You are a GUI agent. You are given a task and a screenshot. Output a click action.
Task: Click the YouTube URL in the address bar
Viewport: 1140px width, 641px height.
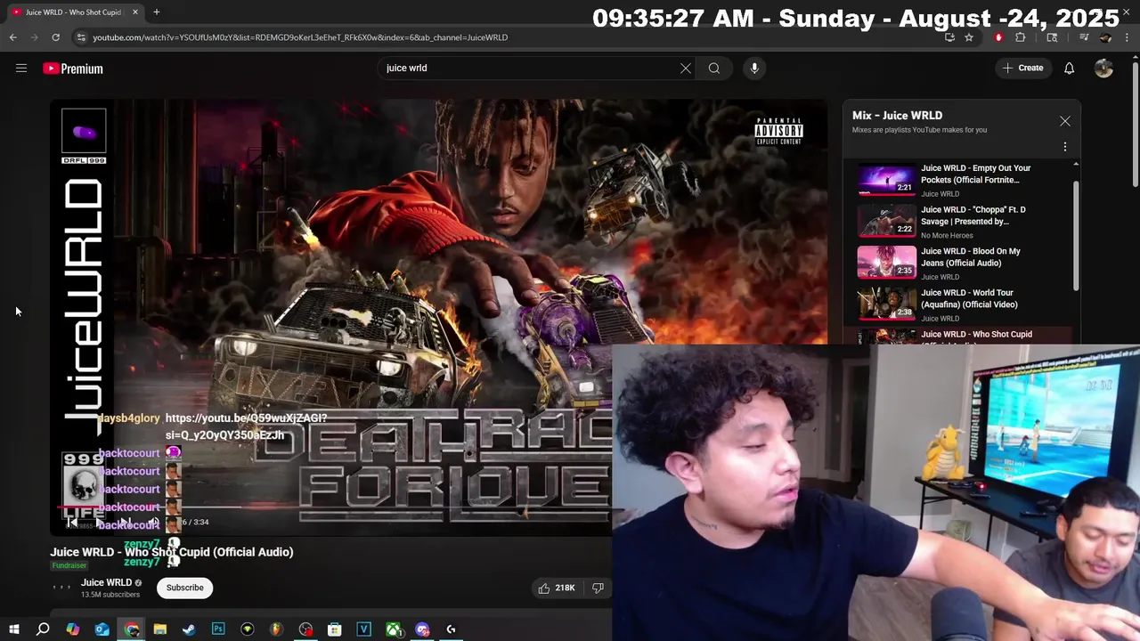point(300,37)
